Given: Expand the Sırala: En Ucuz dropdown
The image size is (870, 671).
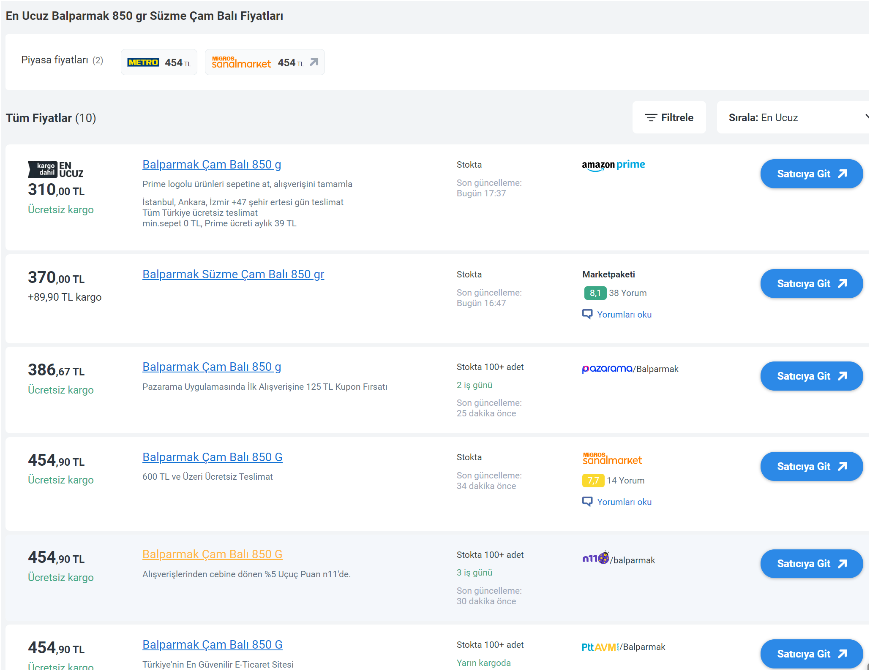Looking at the screenshot, I should (x=793, y=117).
